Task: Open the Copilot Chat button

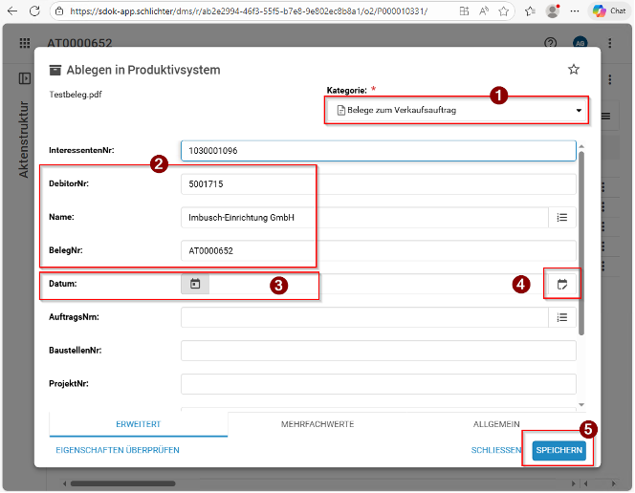Action: coord(609,11)
